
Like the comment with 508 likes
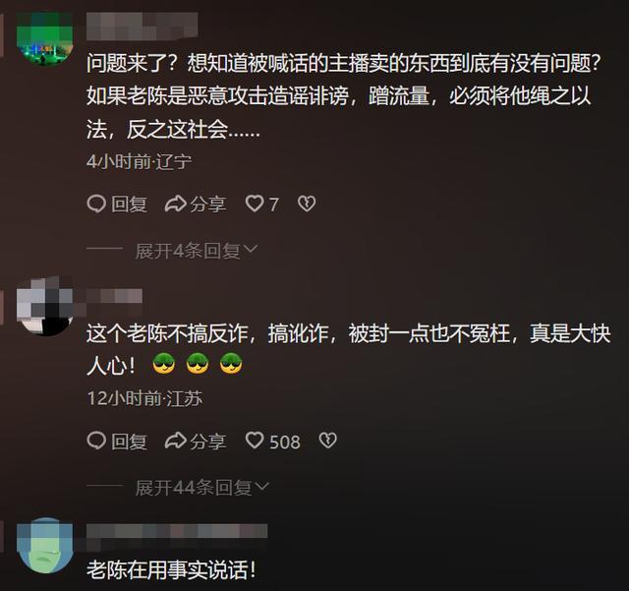pos(255,441)
